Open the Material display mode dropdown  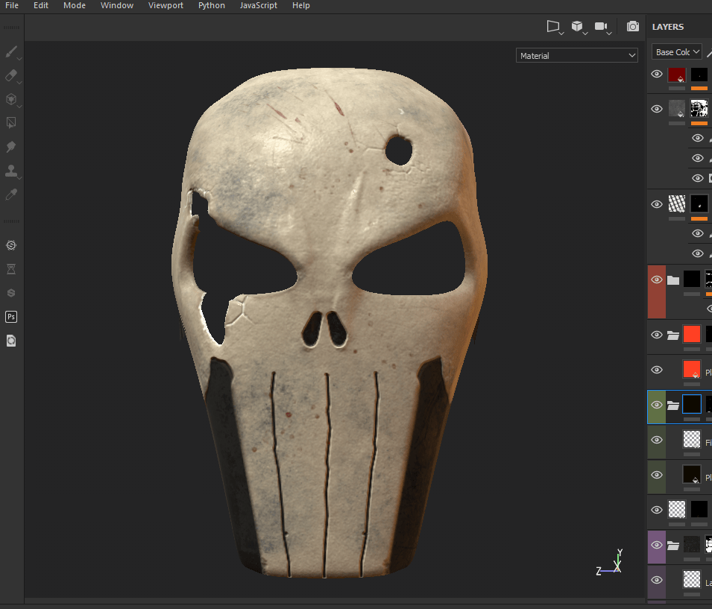point(578,56)
